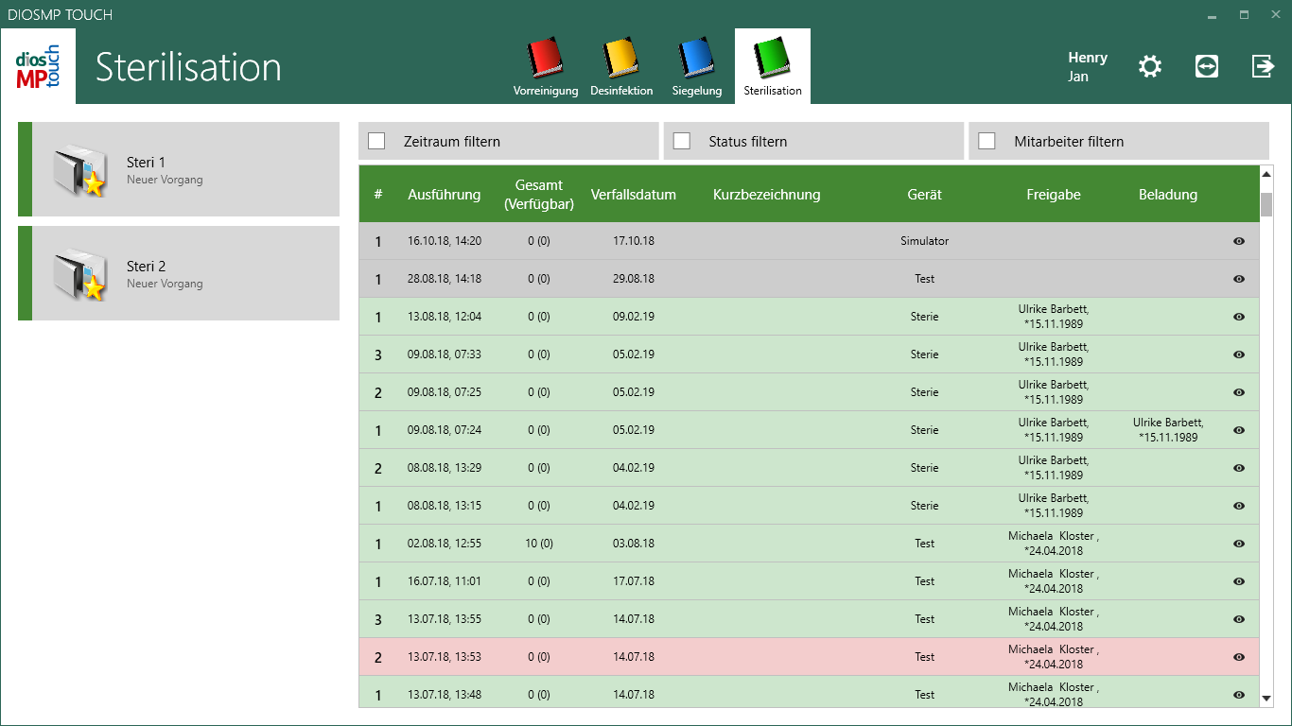Image resolution: width=1292 pixels, height=726 pixels.
Task: Open the yellow Desinfektion book icon
Action: pos(621,59)
